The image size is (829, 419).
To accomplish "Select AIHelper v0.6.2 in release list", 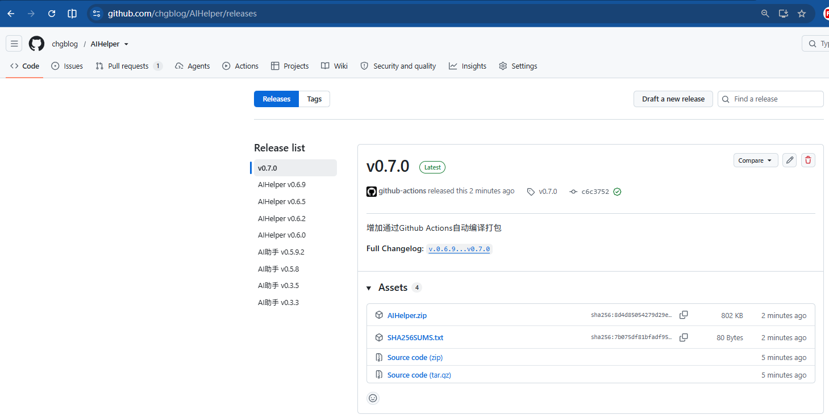I will (294, 219).
